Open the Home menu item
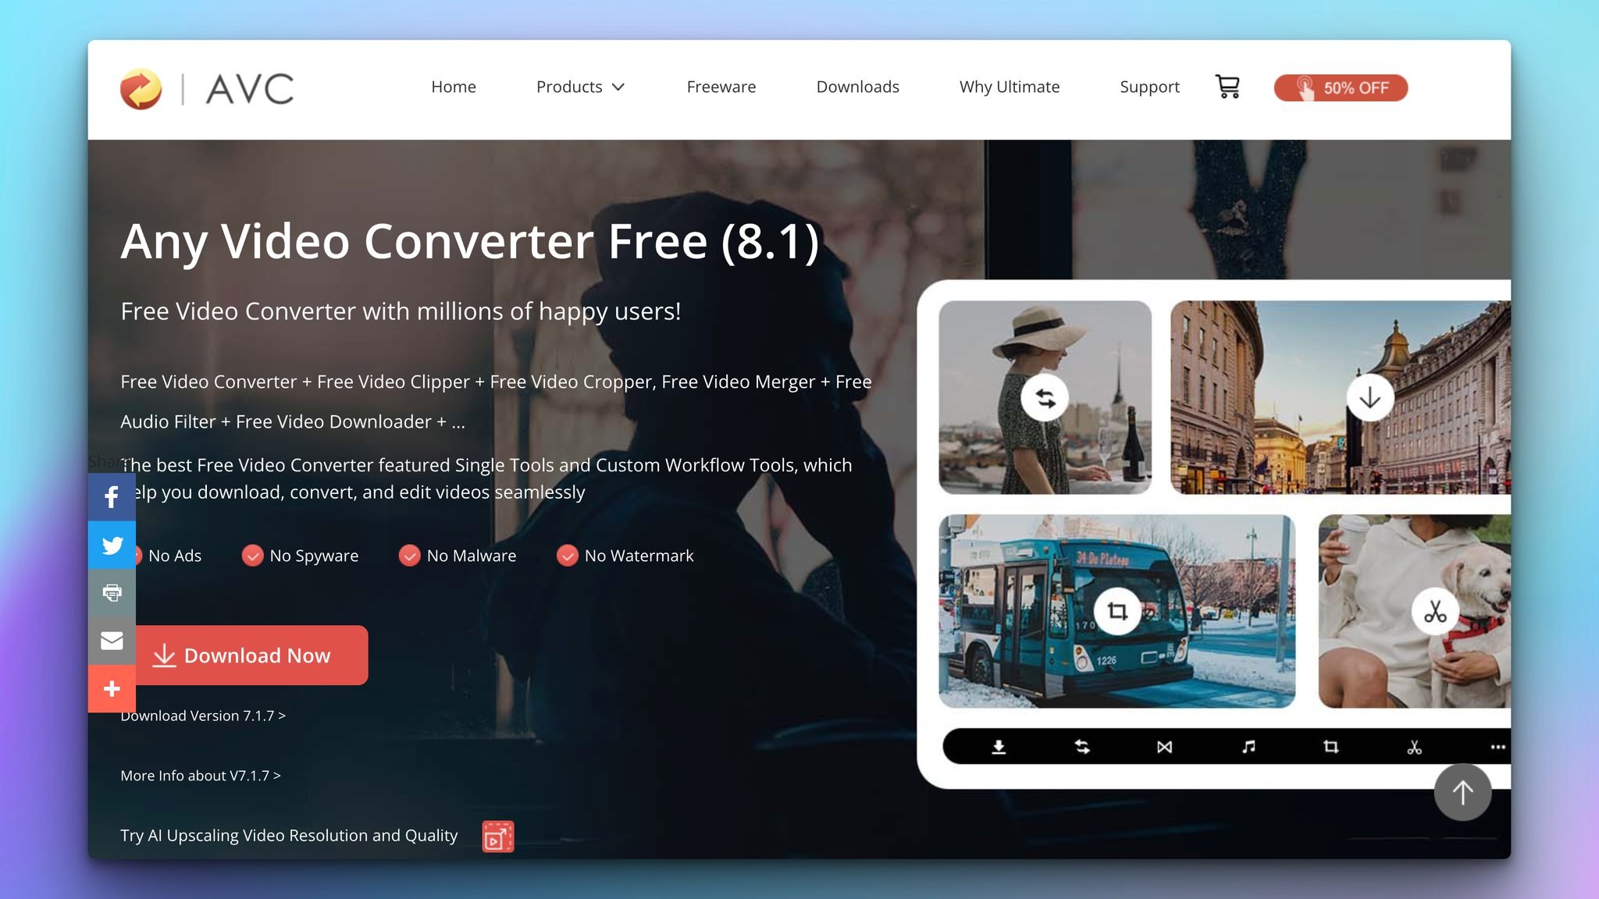Viewport: 1599px width, 899px height. pyautogui.click(x=454, y=87)
